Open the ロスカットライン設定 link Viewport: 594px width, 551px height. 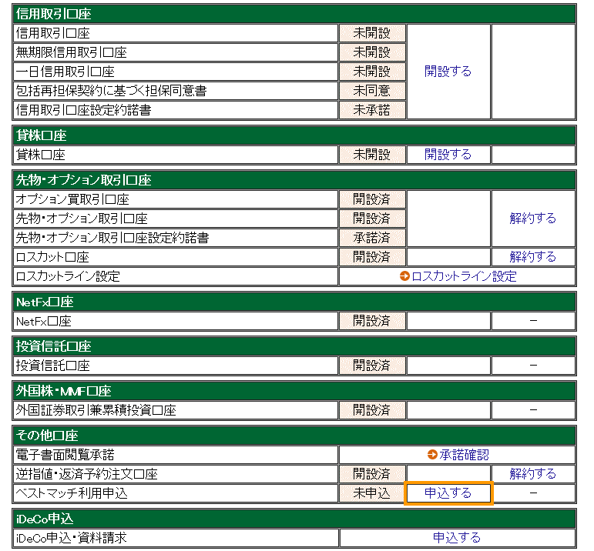(x=464, y=276)
